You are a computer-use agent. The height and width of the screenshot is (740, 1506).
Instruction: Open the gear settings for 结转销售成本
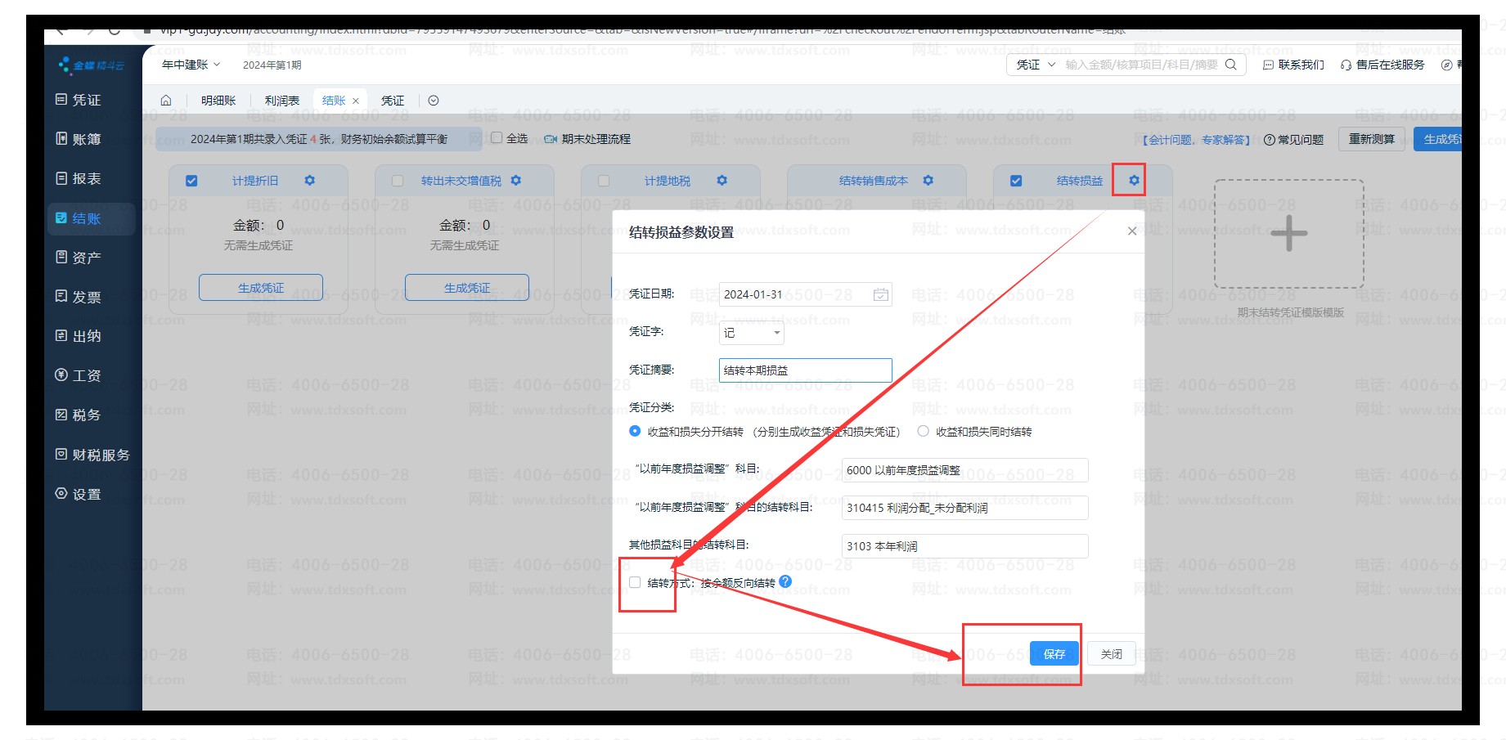click(x=928, y=181)
